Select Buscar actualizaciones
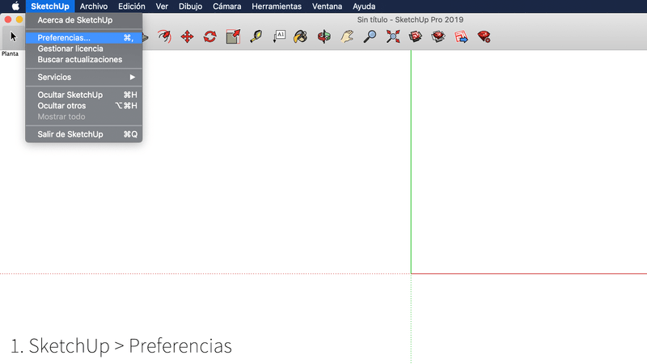The height and width of the screenshot is (364, 647). point(84,59)
